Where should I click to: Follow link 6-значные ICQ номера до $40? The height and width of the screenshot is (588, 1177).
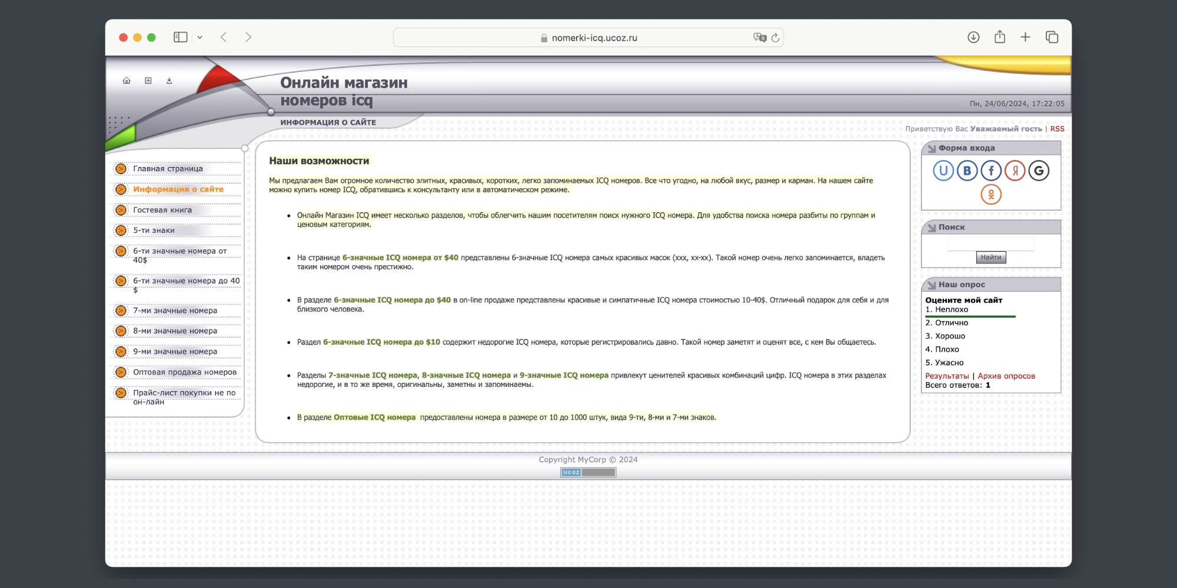[x=392, y=300]
